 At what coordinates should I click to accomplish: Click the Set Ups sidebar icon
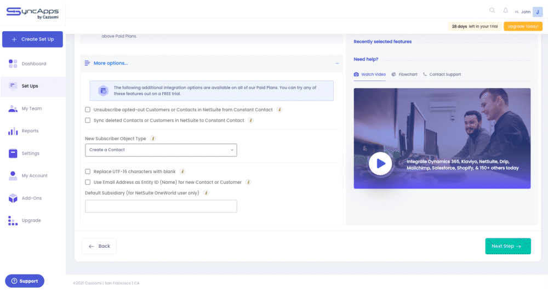click(13, 85)
